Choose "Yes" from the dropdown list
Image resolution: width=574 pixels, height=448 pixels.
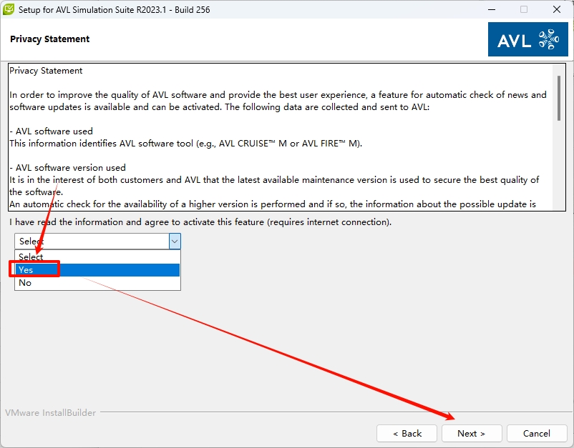pyautogui.click(x=97, y=269)
